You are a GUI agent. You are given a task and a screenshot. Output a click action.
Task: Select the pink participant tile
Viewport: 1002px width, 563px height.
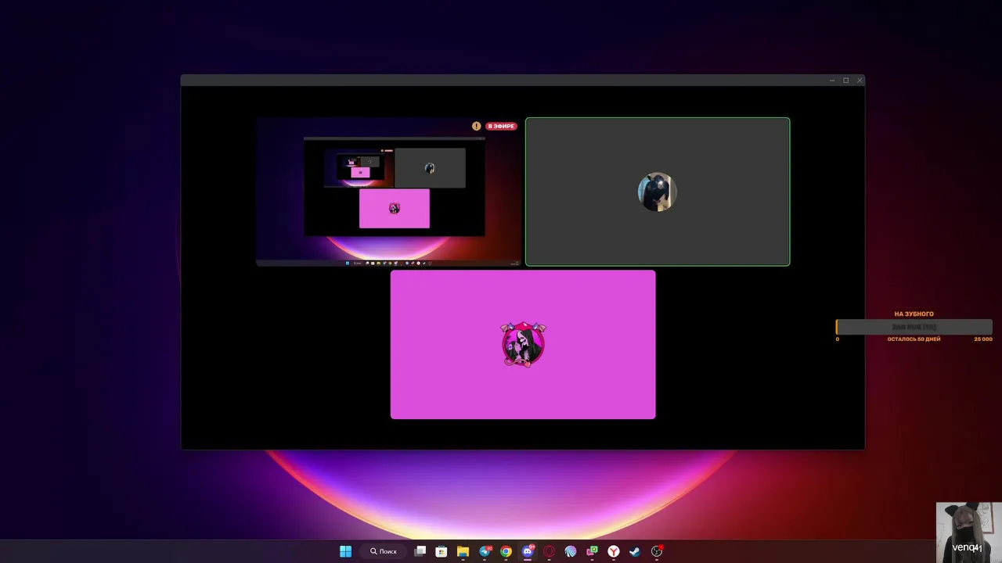point(523,344)
